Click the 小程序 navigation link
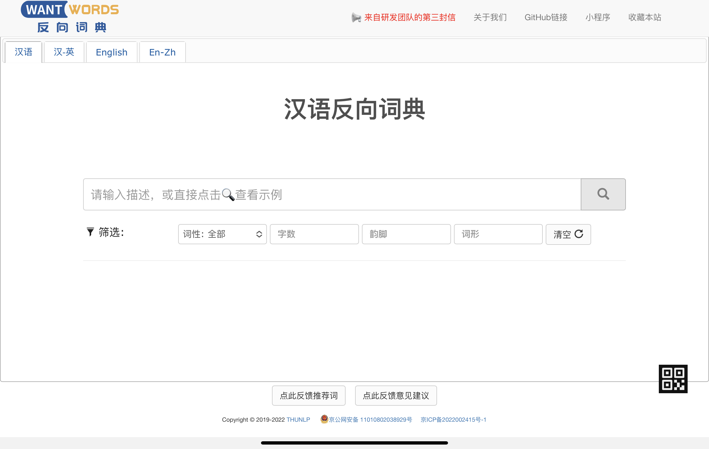The image size is (709, 449). [598, 18]
